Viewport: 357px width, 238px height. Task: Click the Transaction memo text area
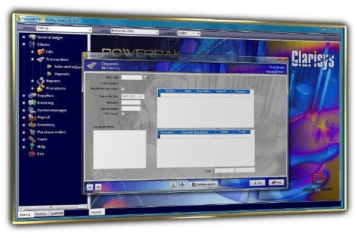pyautogui.click(x=120, y=149)
